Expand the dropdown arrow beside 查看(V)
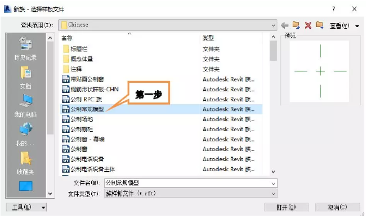367x223 pixels. [357, 26]
